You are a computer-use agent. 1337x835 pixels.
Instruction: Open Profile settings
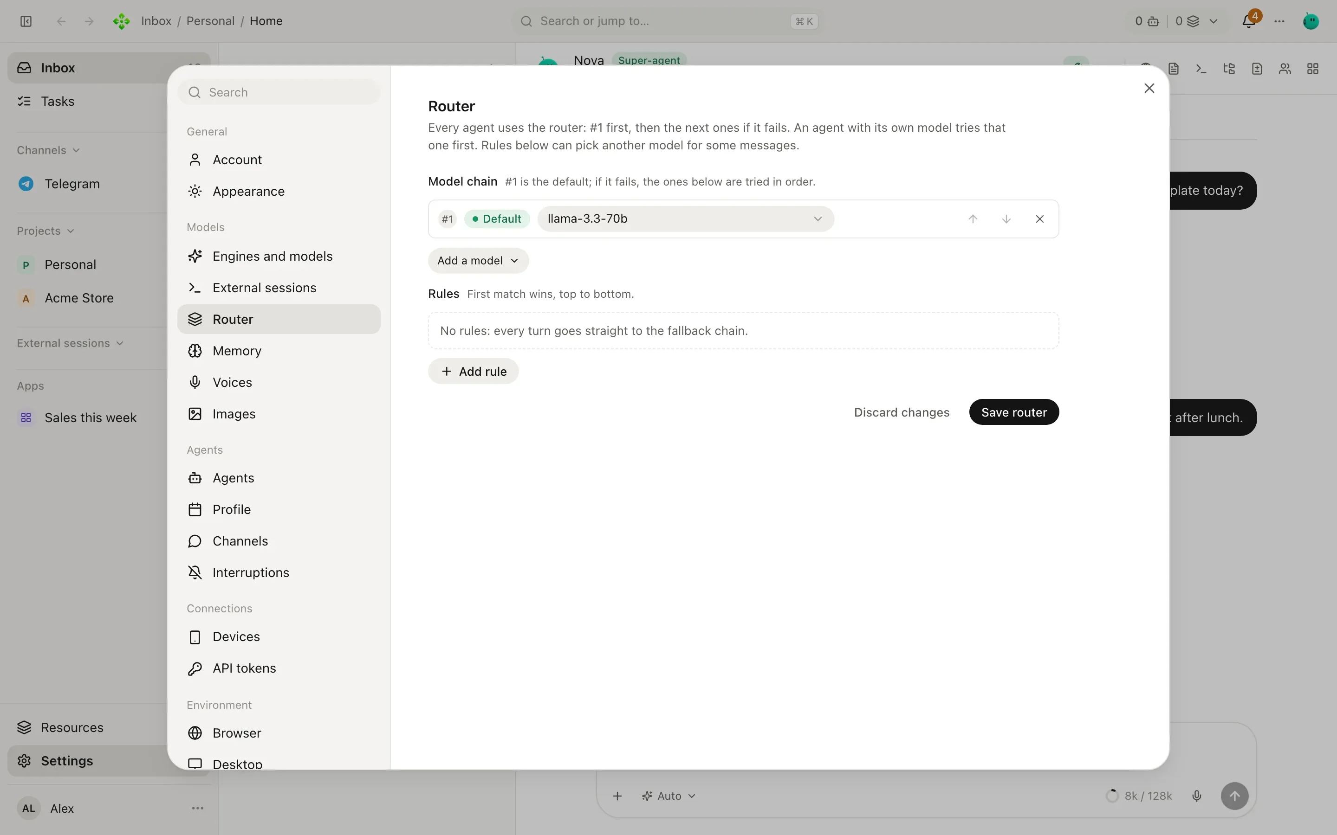[279, 509]
